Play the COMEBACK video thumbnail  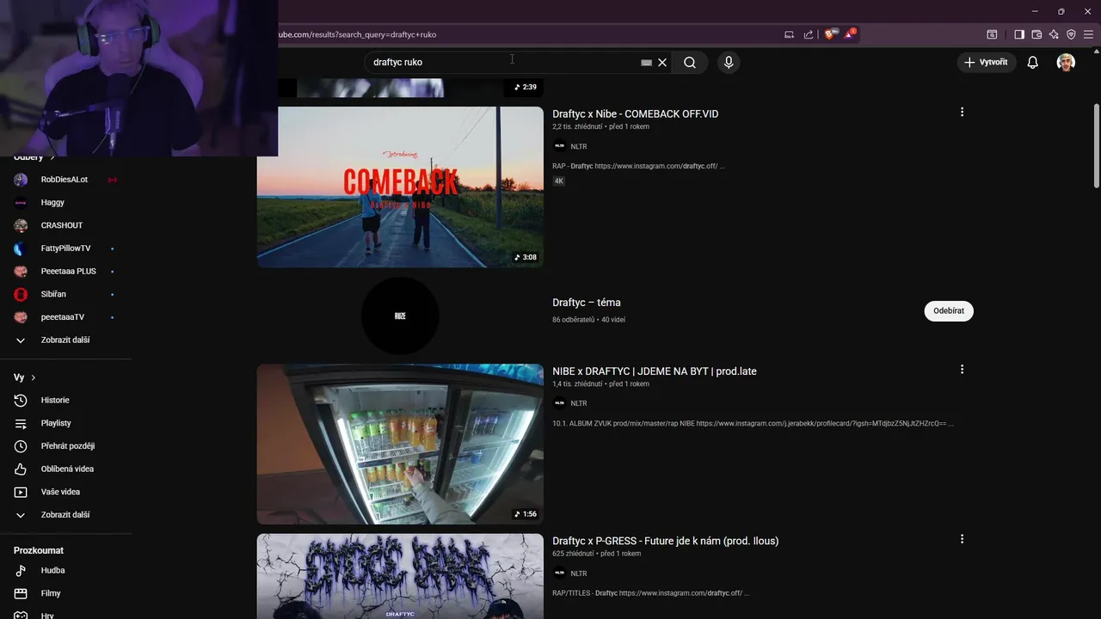click(400, 187)
